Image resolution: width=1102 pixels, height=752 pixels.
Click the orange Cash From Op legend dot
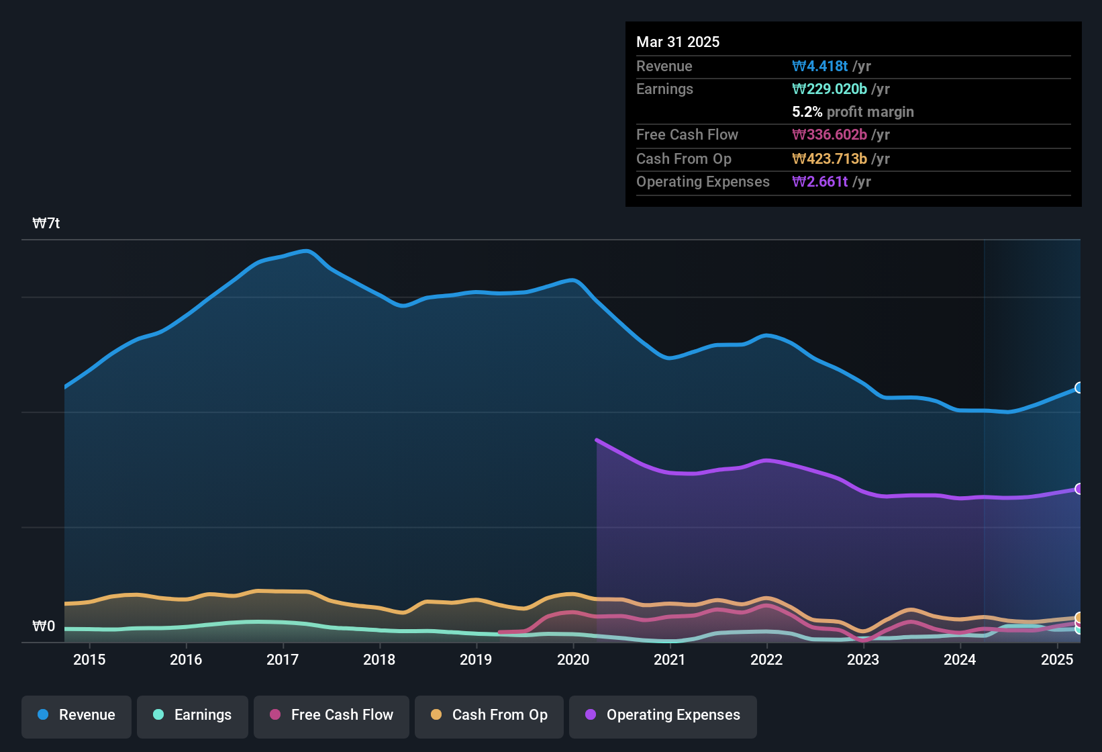(x=436, y=715)
